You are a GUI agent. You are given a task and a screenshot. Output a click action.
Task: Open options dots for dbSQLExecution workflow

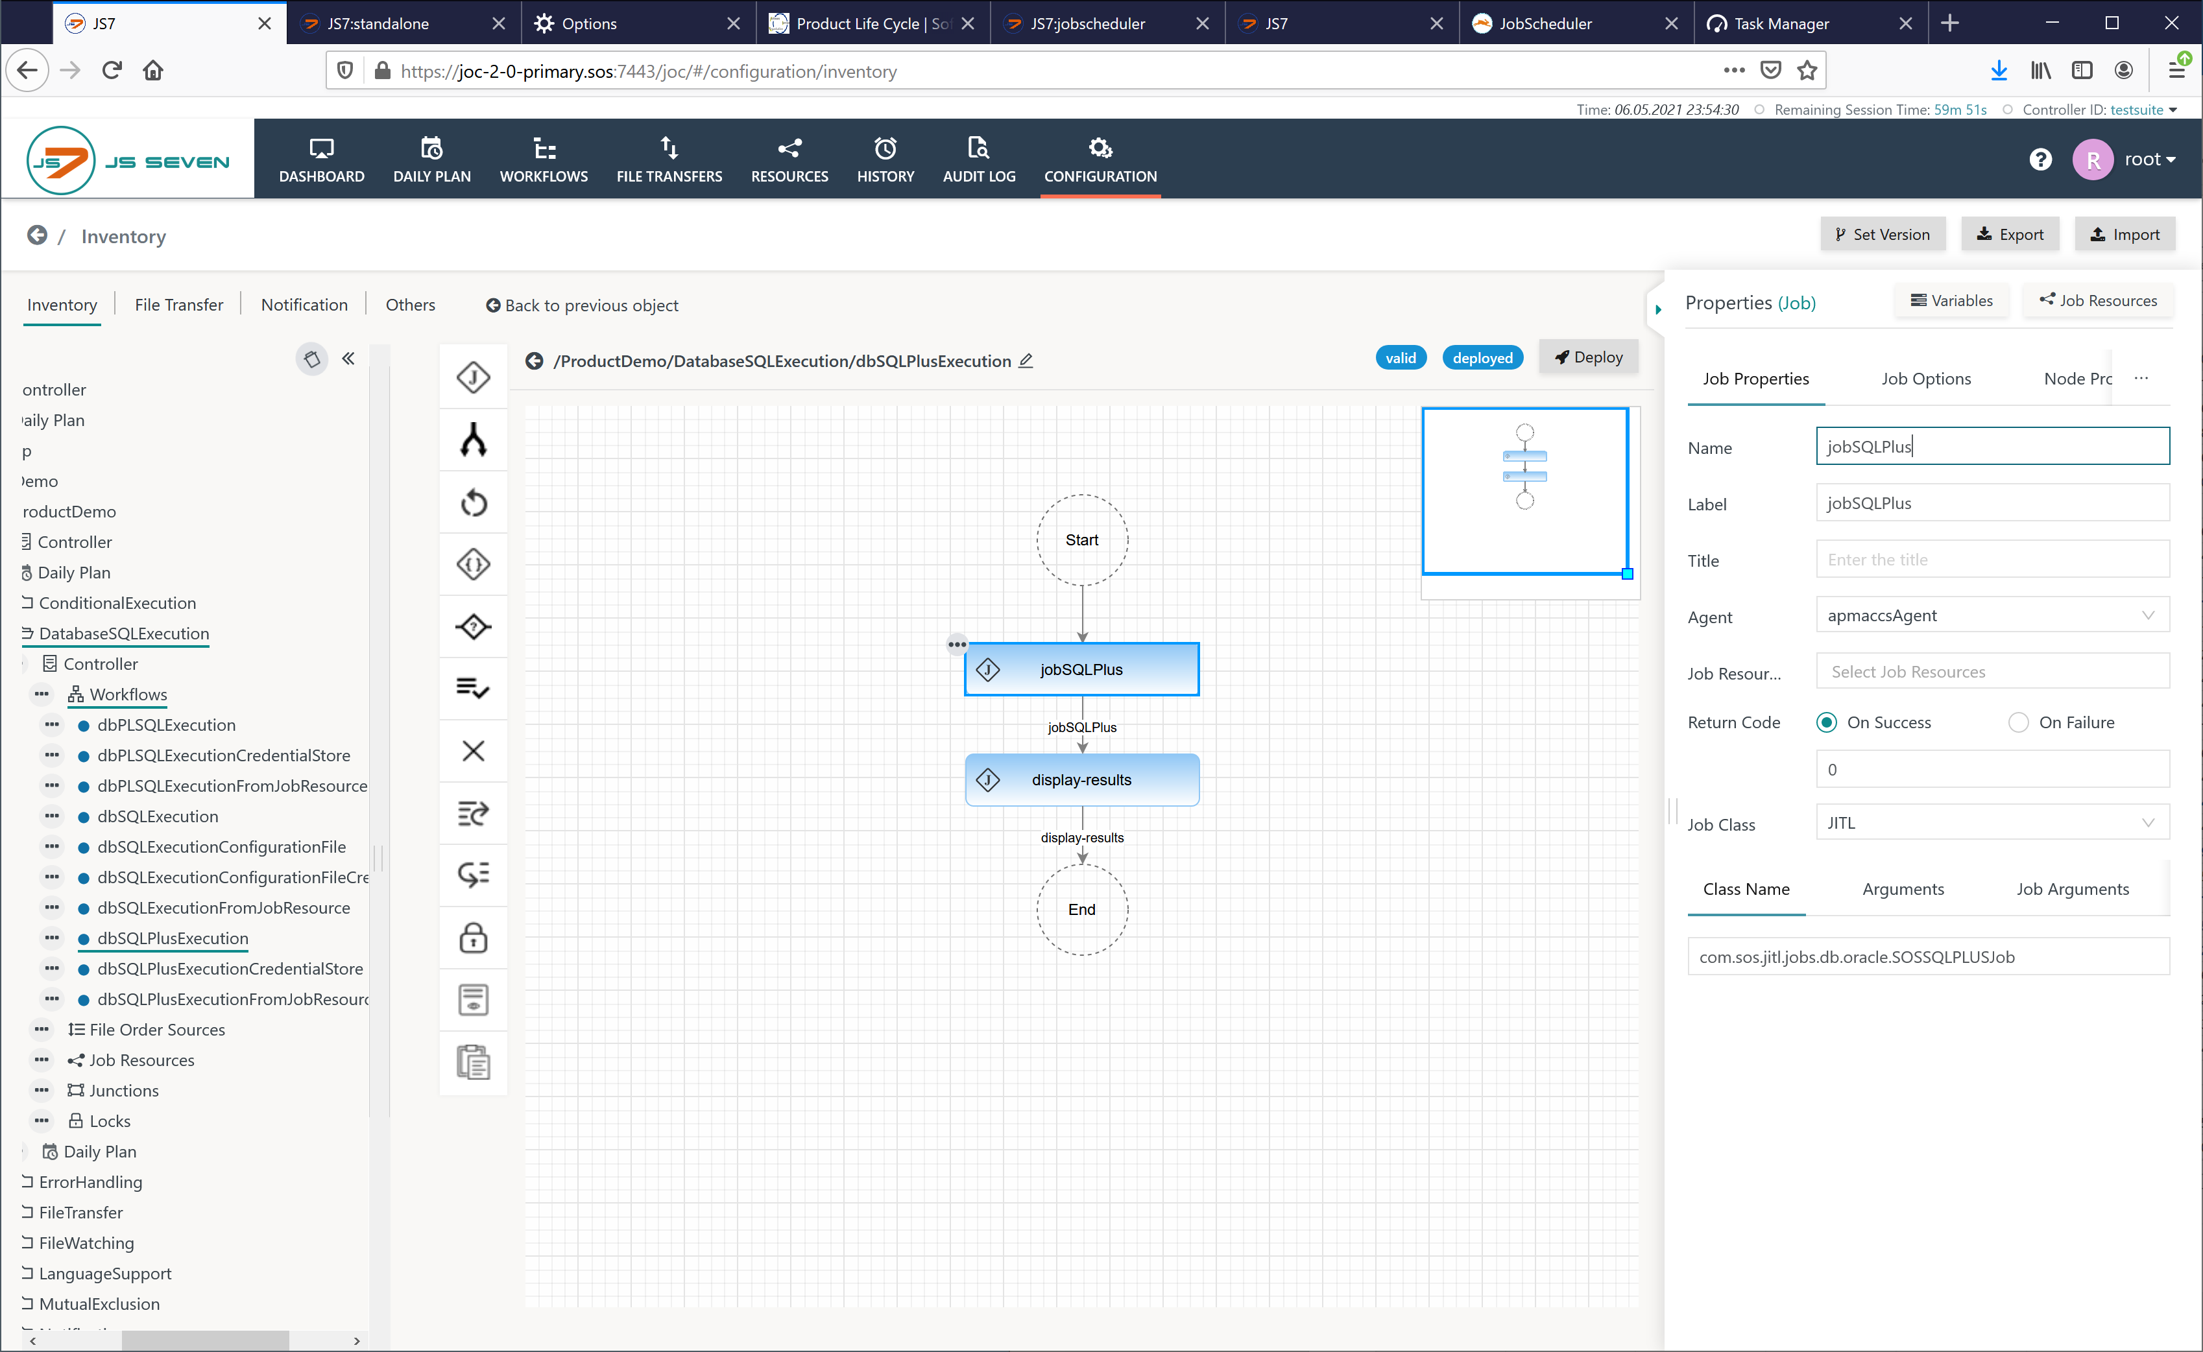[x=52, y=816]
